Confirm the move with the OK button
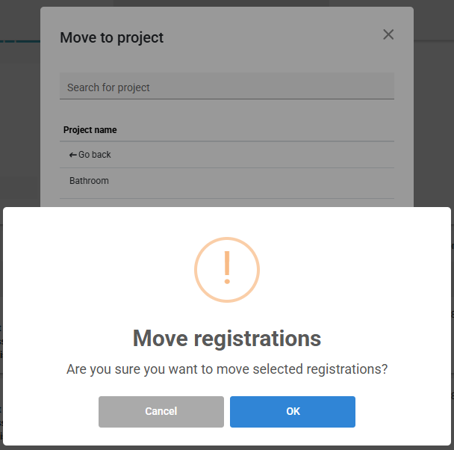The height and width of the screenshot is (450, 454). (x=293, y=411)
